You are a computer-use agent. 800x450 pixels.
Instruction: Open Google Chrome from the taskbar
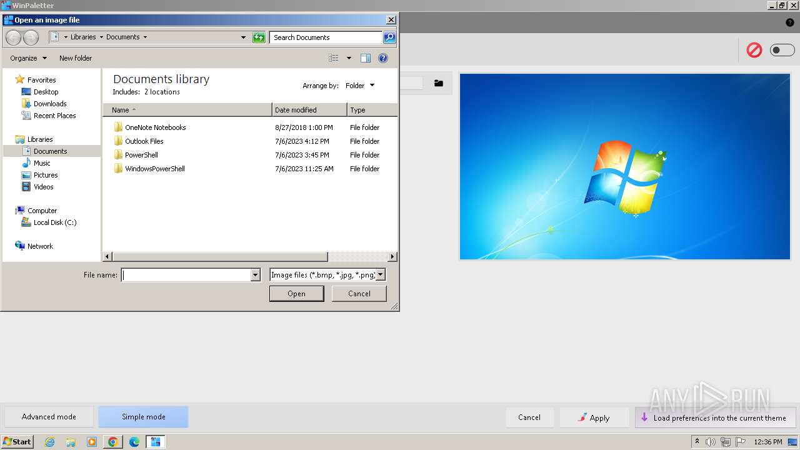pyautogui.click(x=113, y=442)
